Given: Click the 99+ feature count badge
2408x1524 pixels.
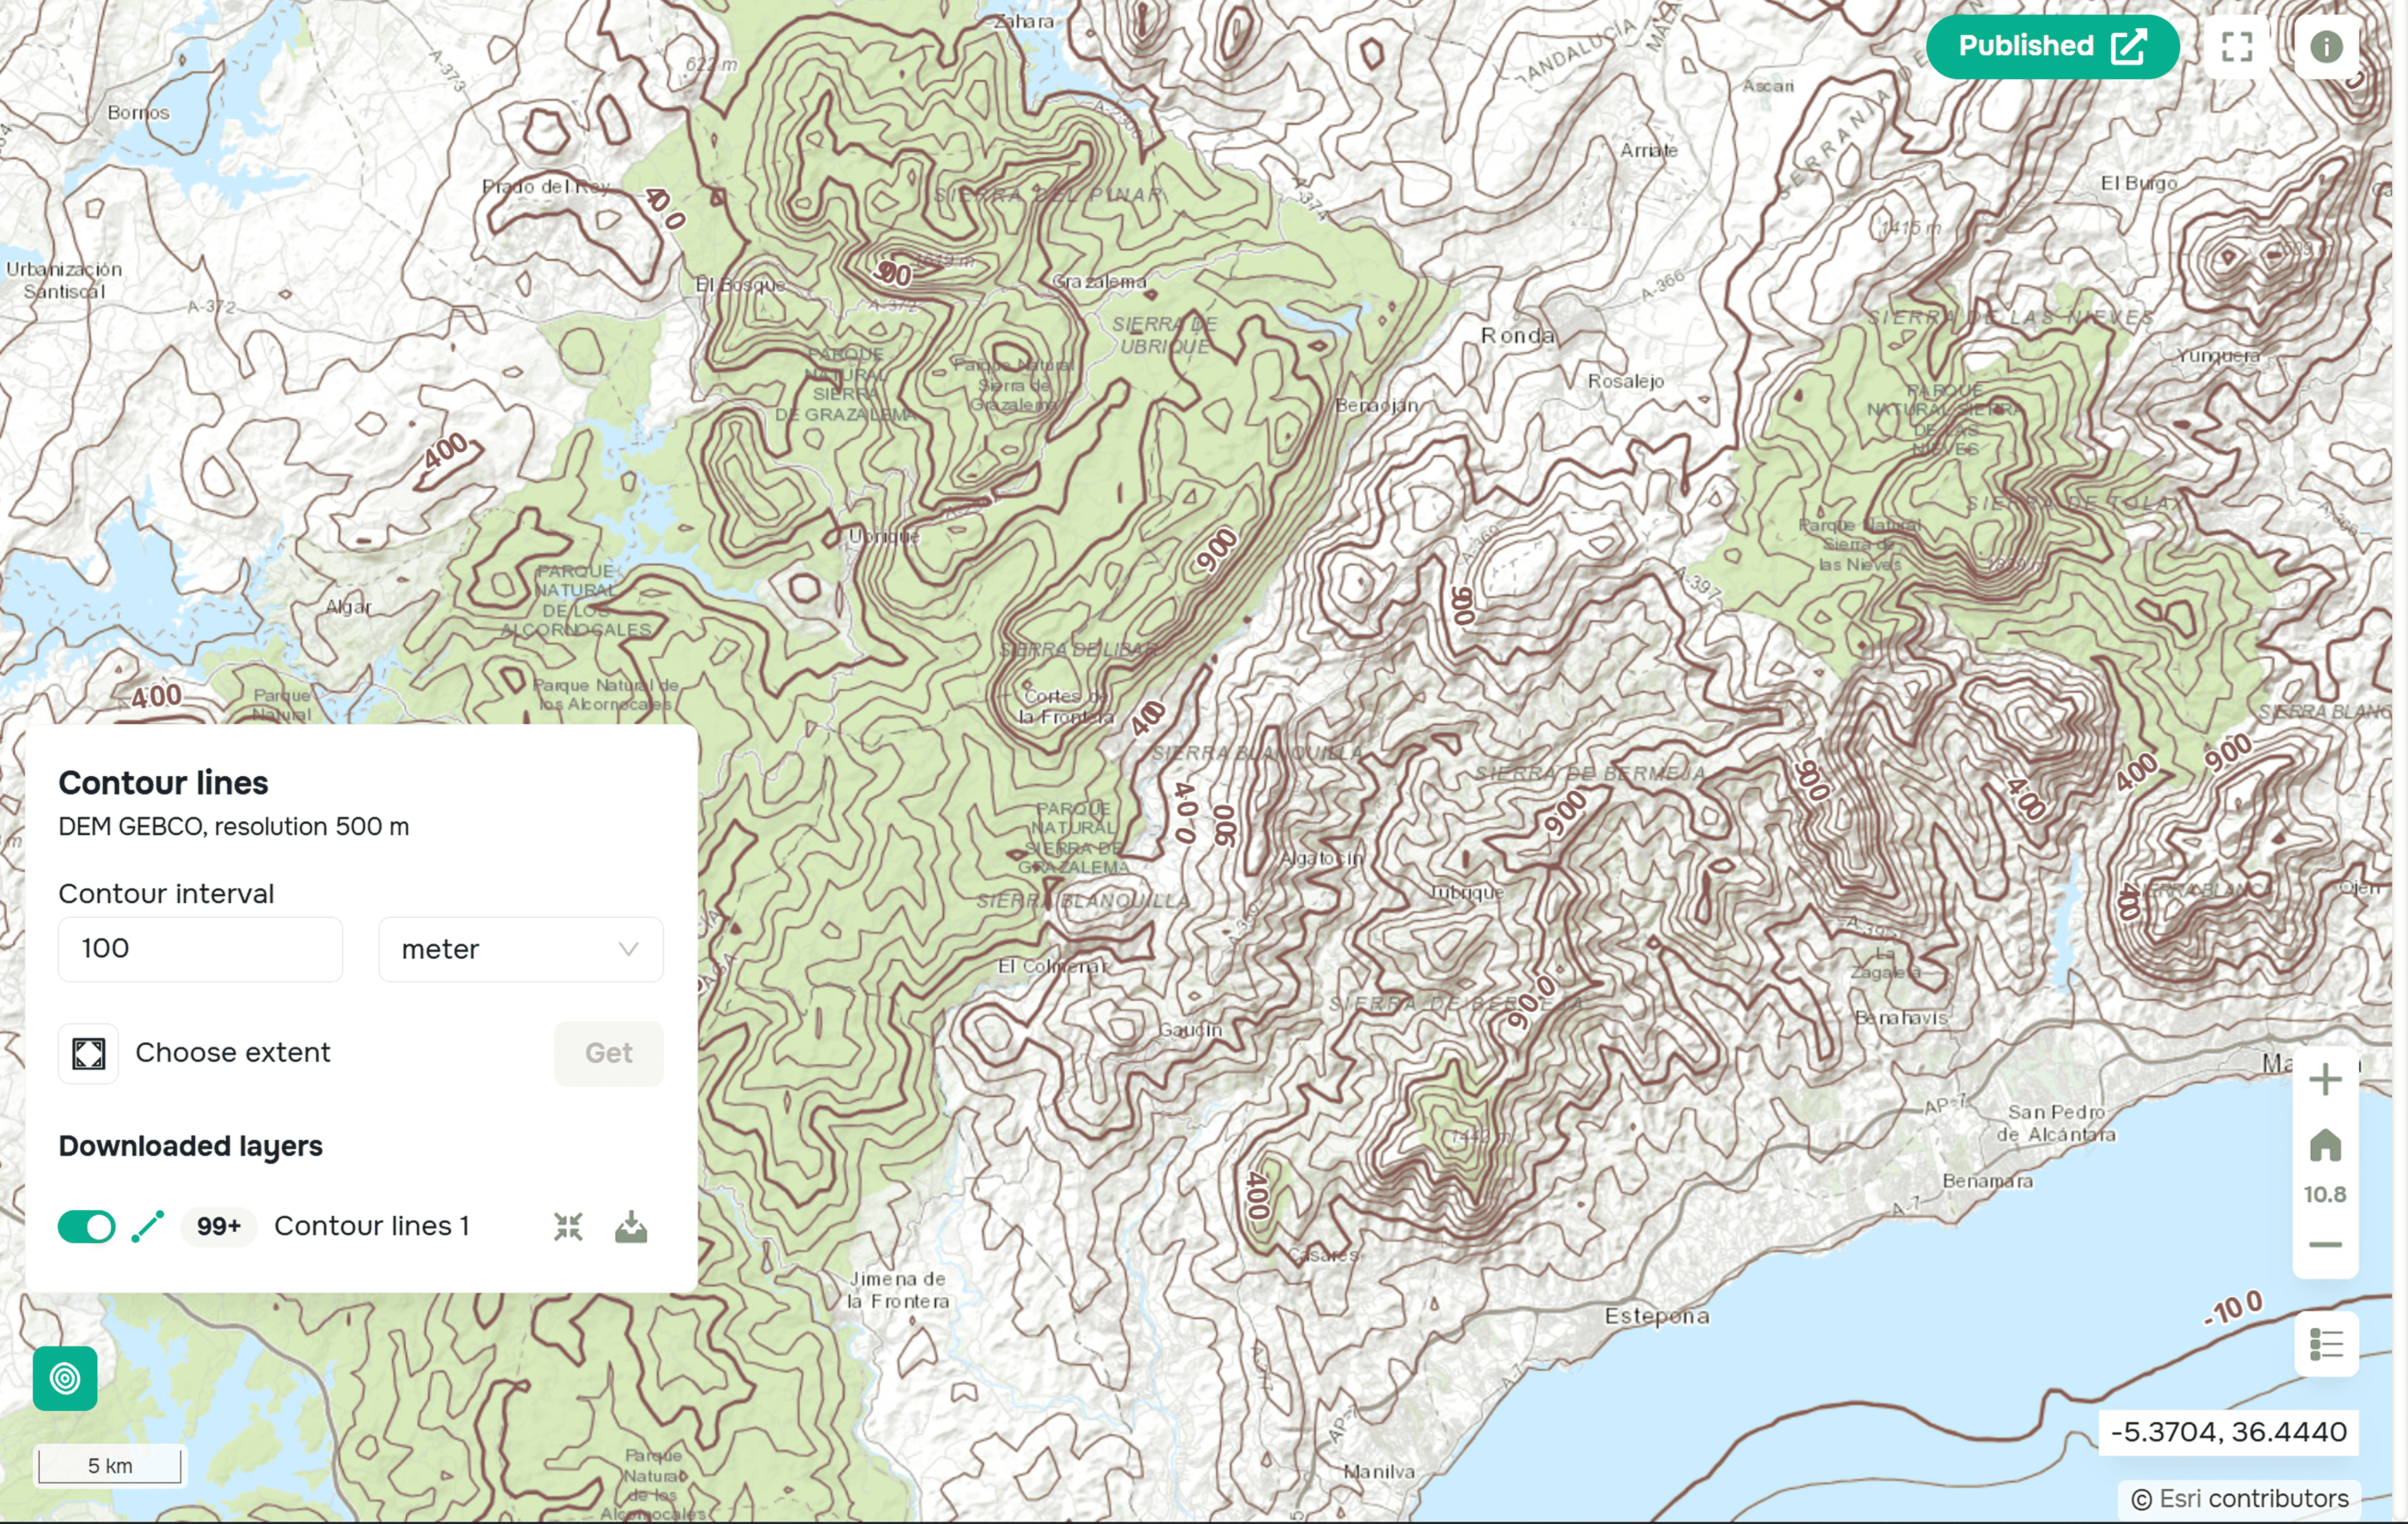Looking at the screenshot, I should tap(219, 1226).
